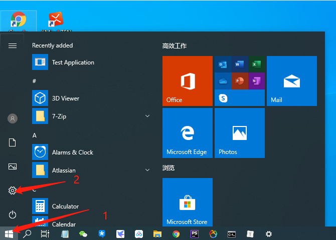Open the Photos tile

(240, 133)
